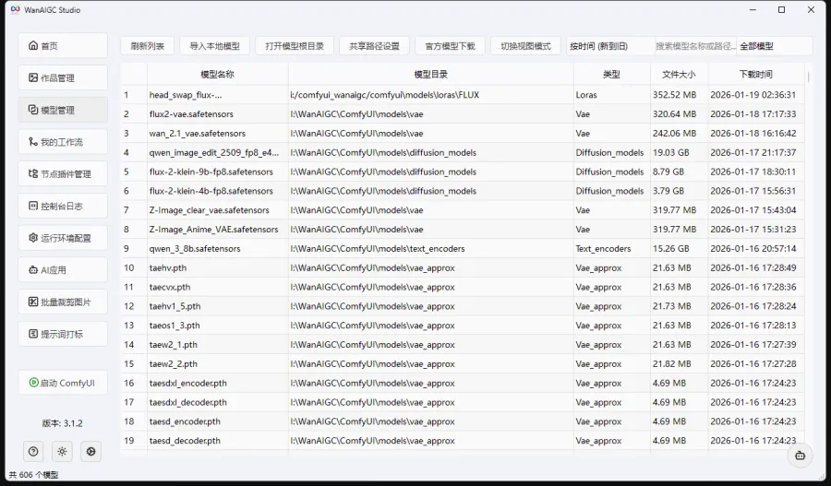Open 我的工作流 page
The image size is (831, 486).
pos(63,142)
